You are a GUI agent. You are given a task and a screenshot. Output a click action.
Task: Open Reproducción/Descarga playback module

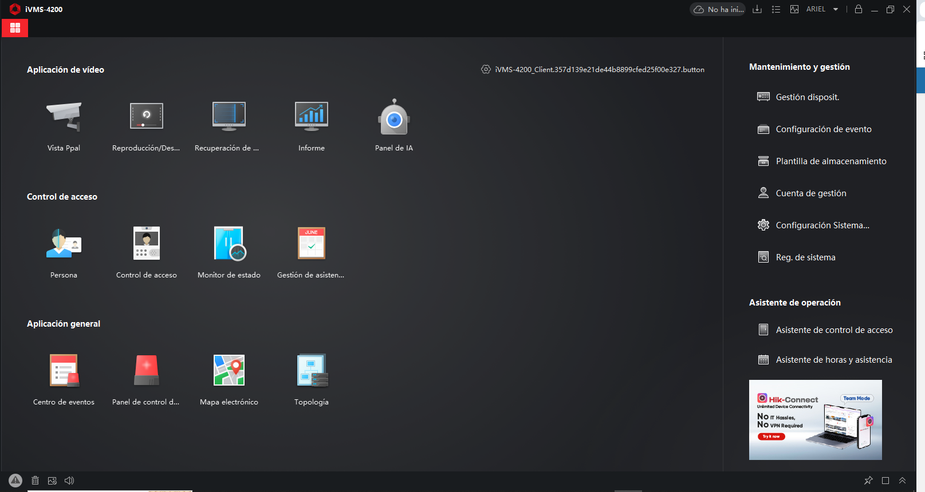click(x=146, y=117)
